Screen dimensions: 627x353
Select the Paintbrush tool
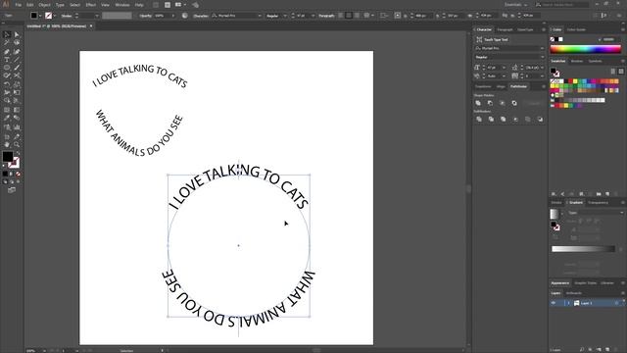pyautogui.click(x=17, y=68)
